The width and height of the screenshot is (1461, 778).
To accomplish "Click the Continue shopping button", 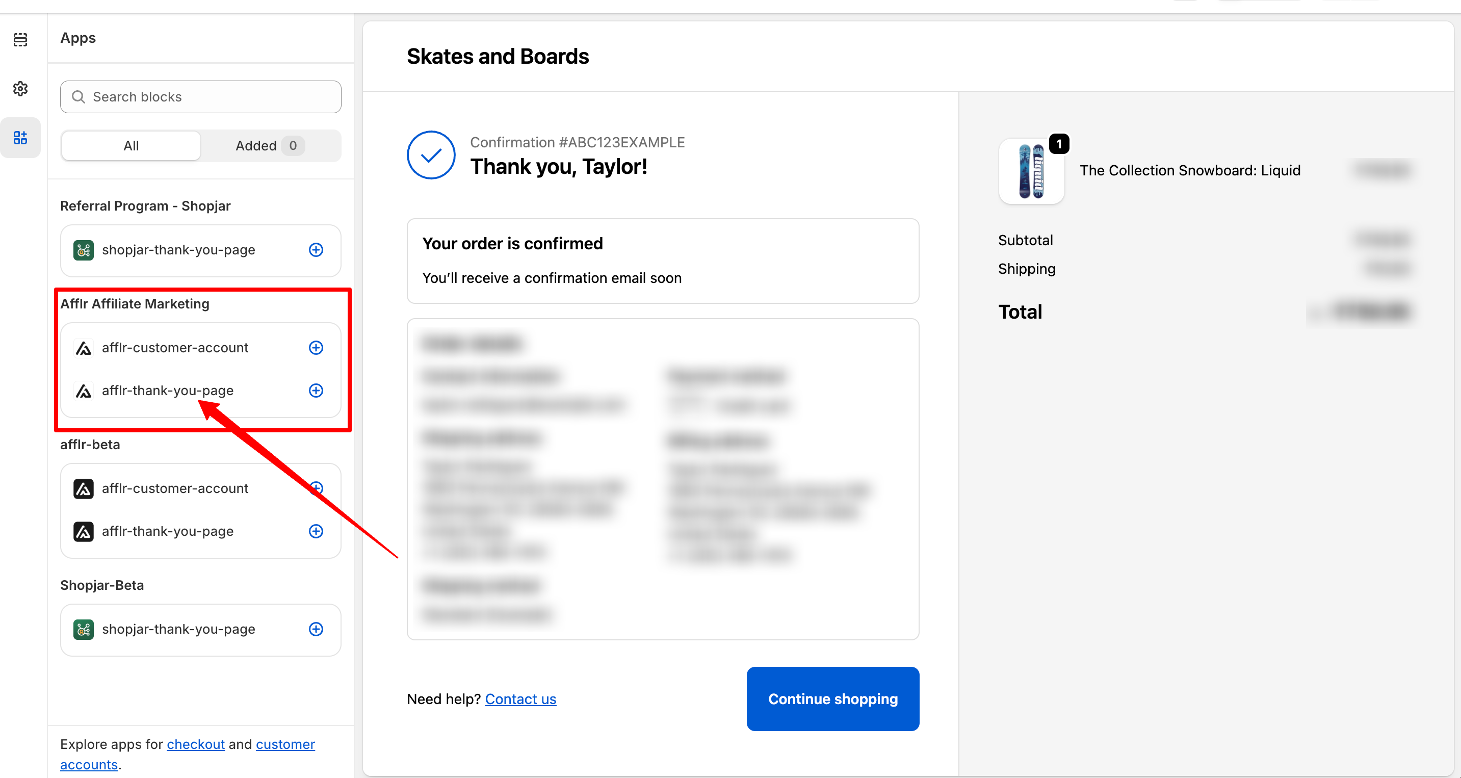I will click(832, 698).
